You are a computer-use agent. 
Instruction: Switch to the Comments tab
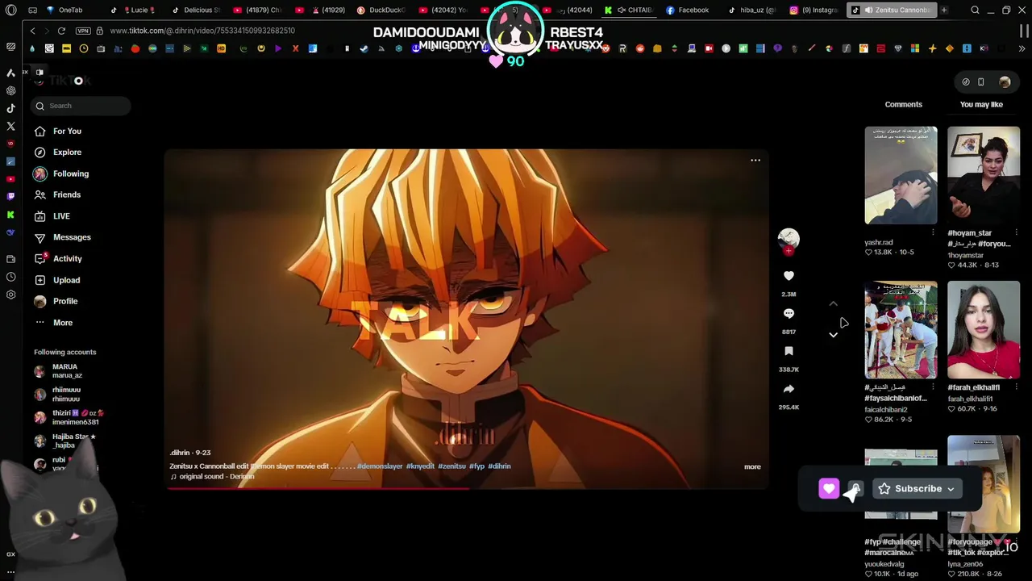pos(903,104)
